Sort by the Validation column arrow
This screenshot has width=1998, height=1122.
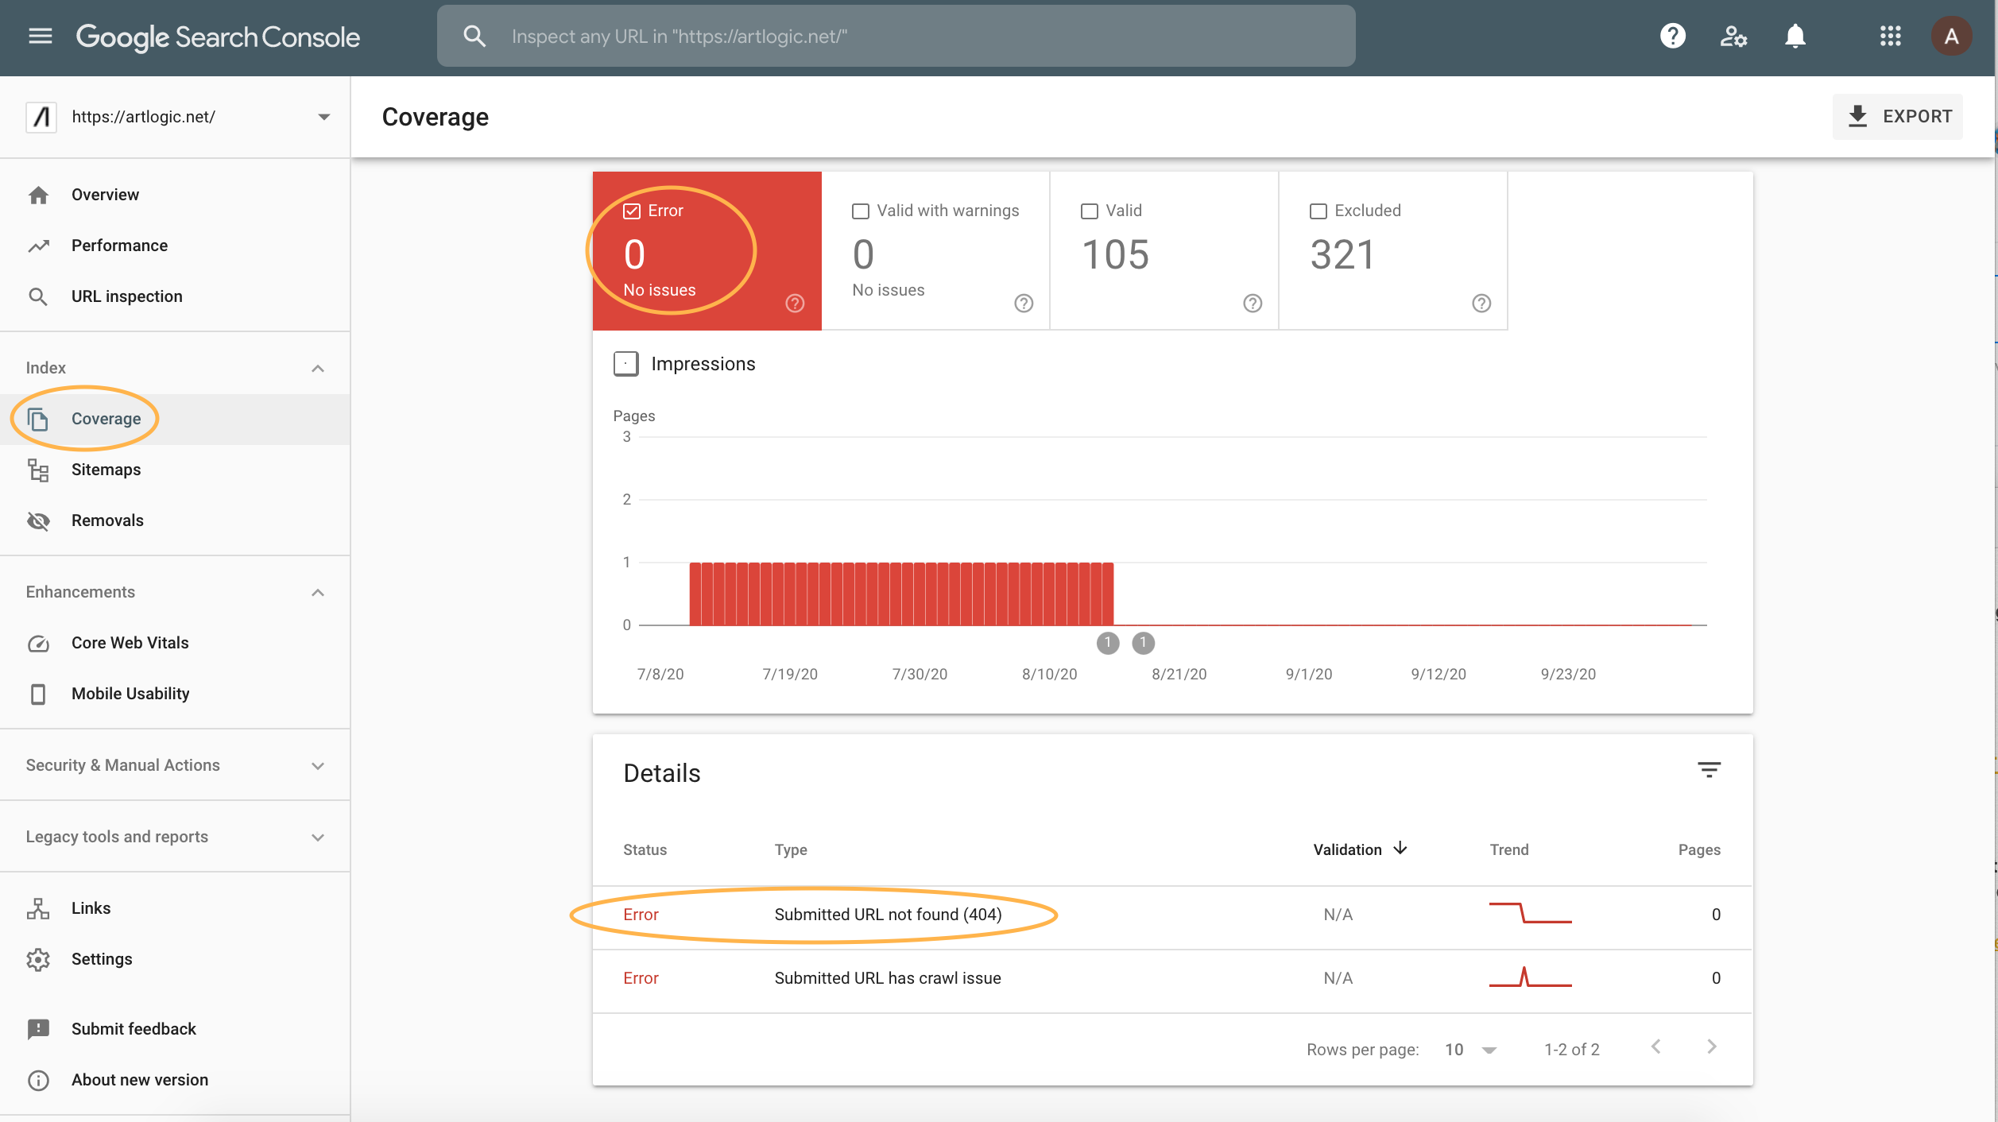[x=1400, y=849]
